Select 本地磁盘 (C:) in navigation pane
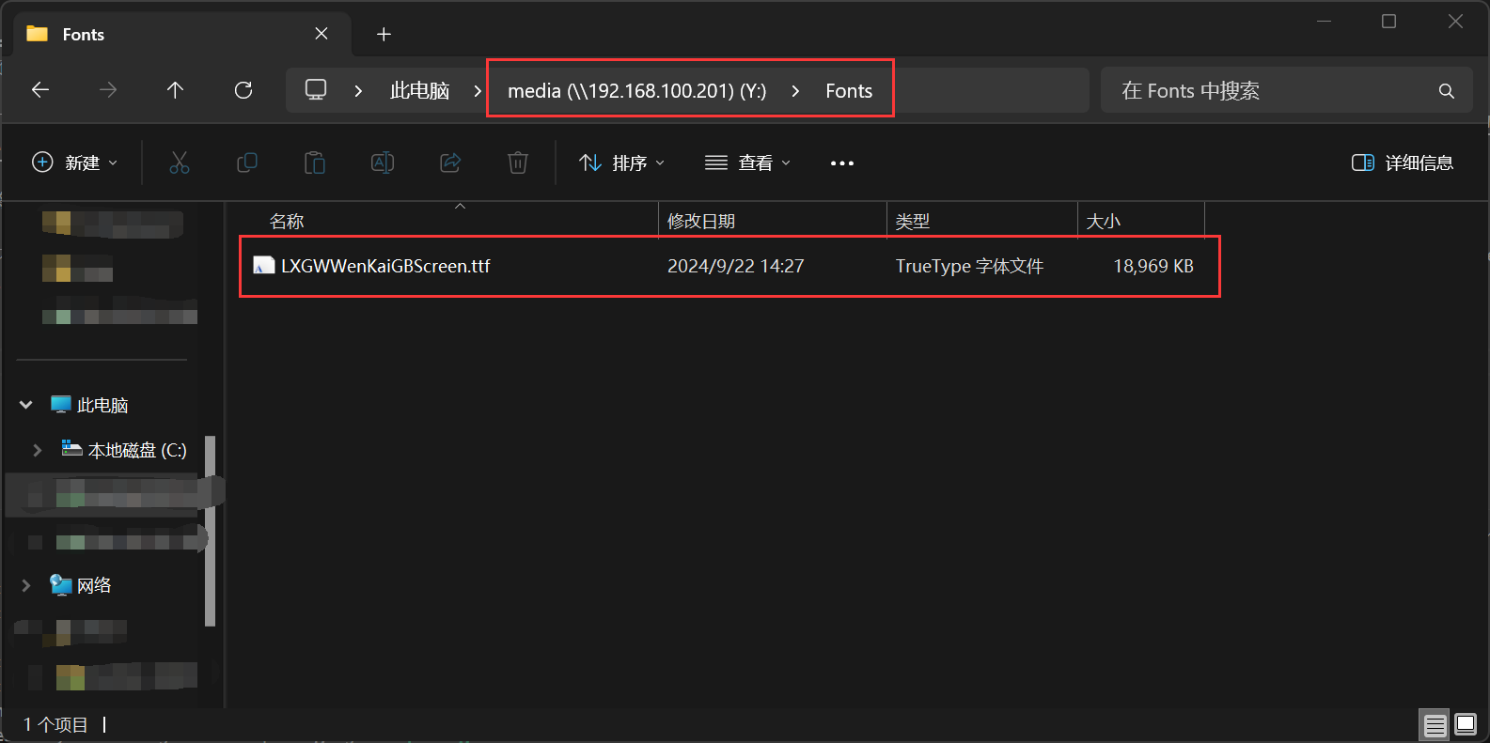 point(137,450)
